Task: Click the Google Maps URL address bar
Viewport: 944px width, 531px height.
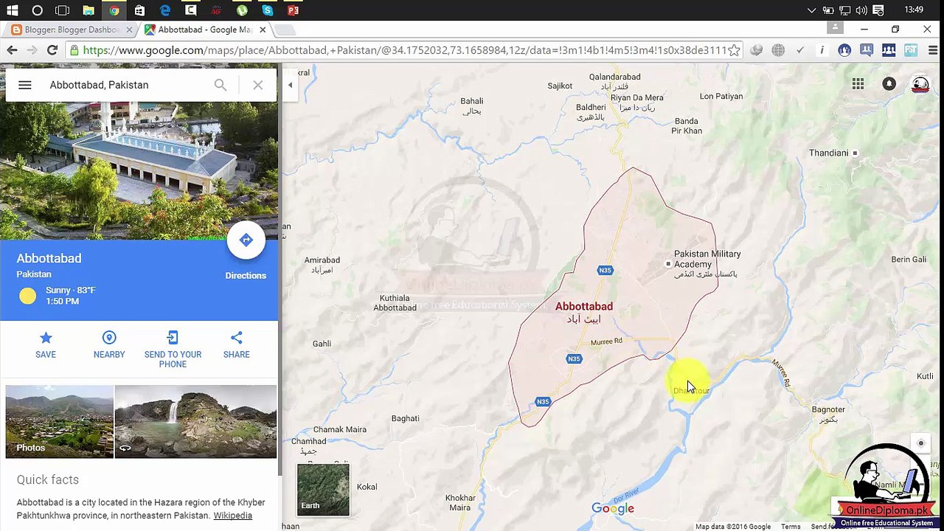Action: (x=404, y=50)
